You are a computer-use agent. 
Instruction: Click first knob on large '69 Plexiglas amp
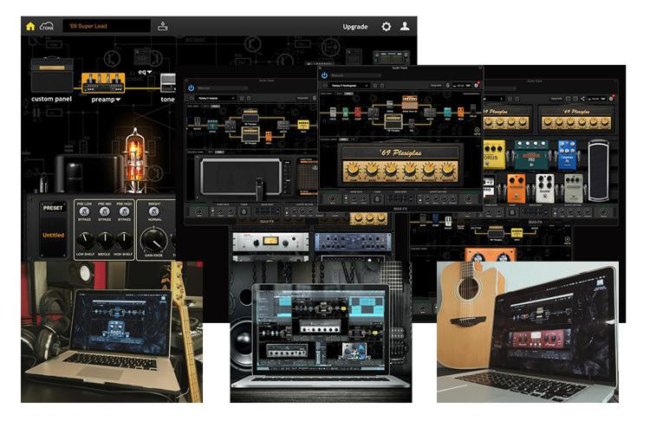click(x=354, y=170)
